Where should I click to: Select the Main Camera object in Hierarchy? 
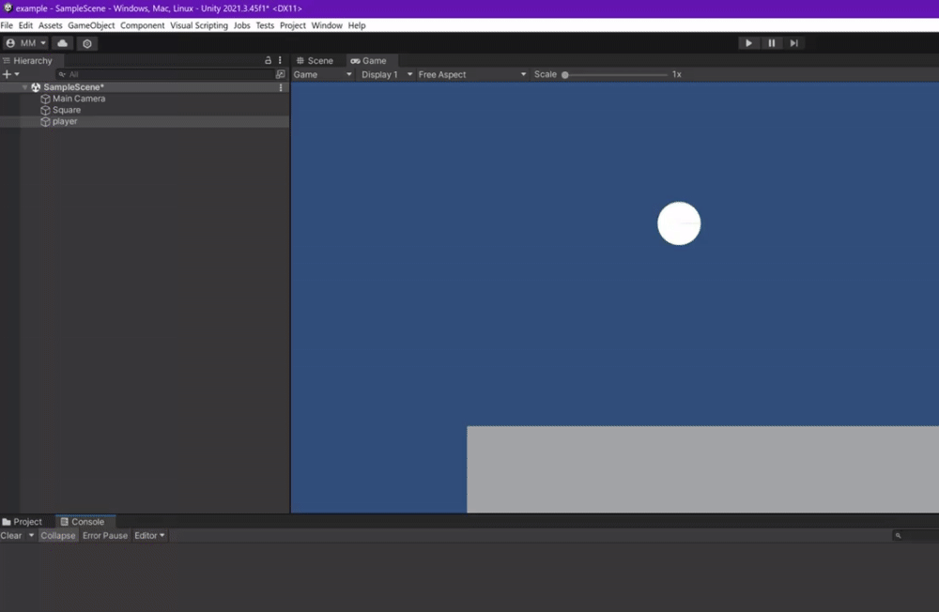click(78, 99)
